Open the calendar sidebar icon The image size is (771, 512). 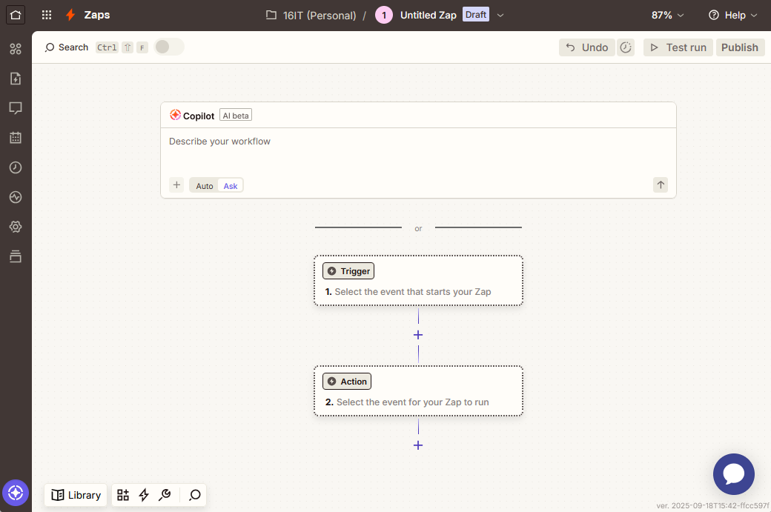pos(16,138)
